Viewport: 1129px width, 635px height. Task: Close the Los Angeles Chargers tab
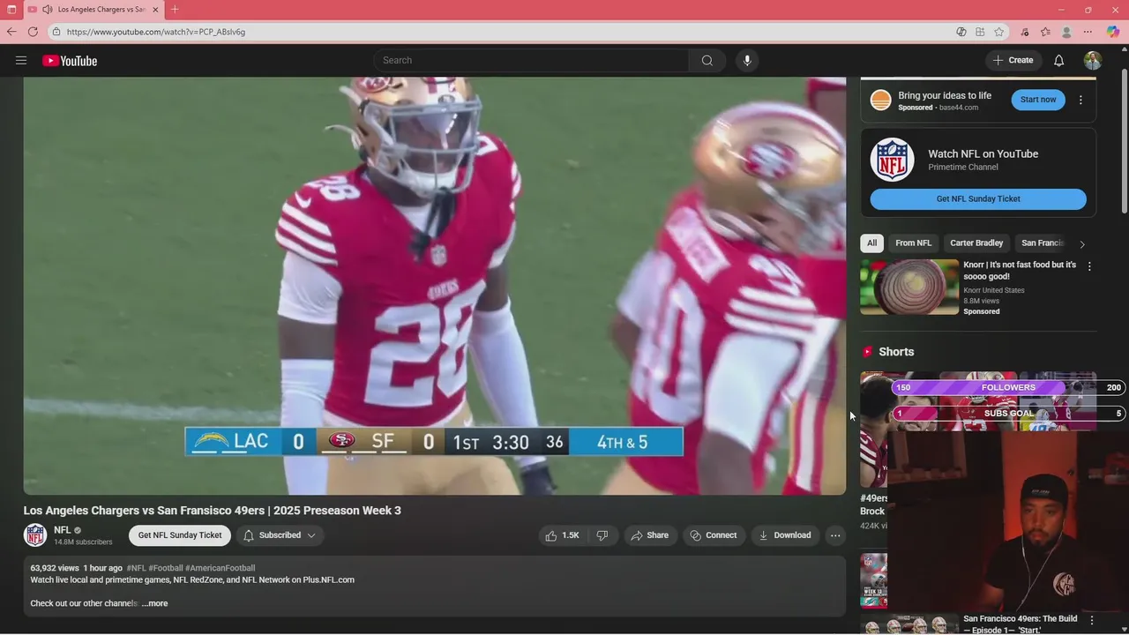point(156,10)
